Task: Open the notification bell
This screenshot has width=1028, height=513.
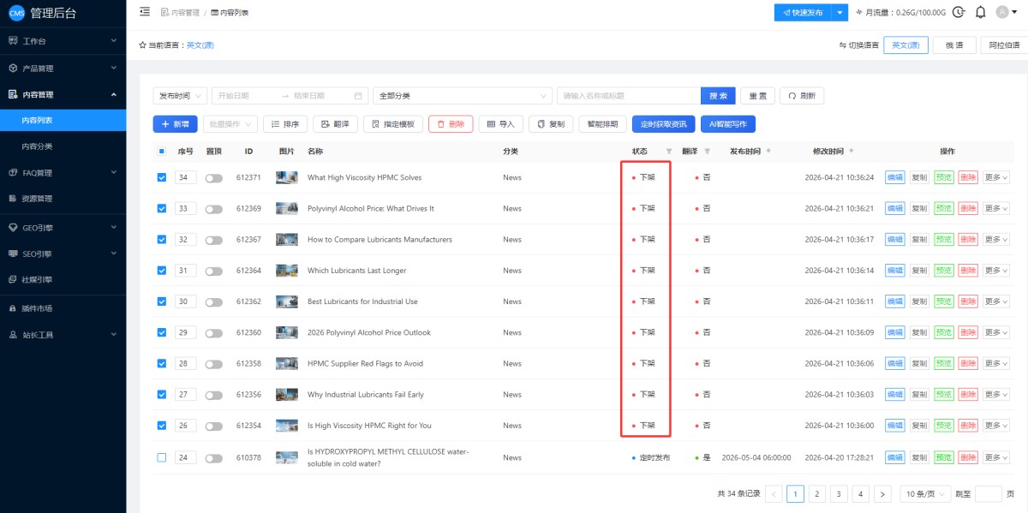Action: coord(980,12)
